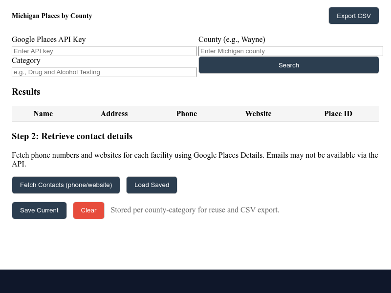Click the Export CSV button

[x=353, y=16]
